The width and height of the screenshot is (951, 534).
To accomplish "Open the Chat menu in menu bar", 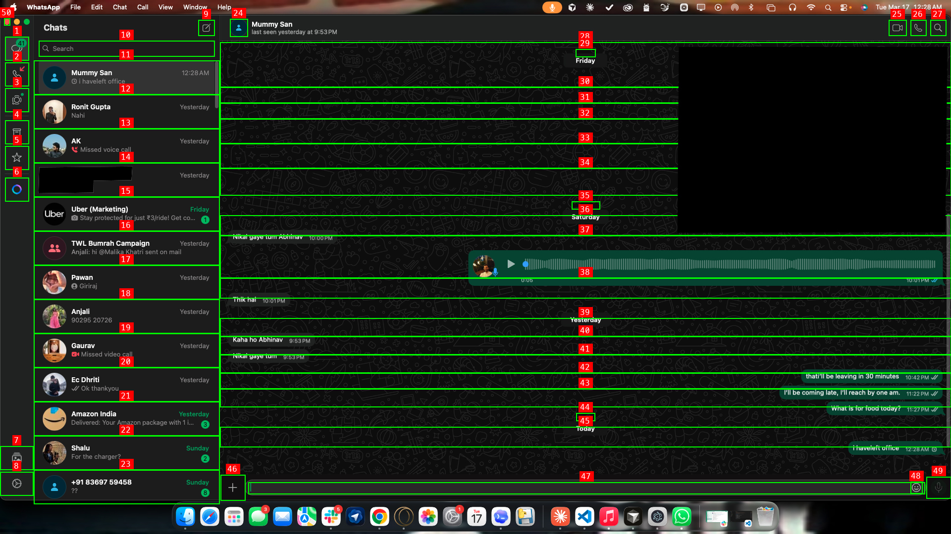I will pyautogui.click(x=119, y=7).
